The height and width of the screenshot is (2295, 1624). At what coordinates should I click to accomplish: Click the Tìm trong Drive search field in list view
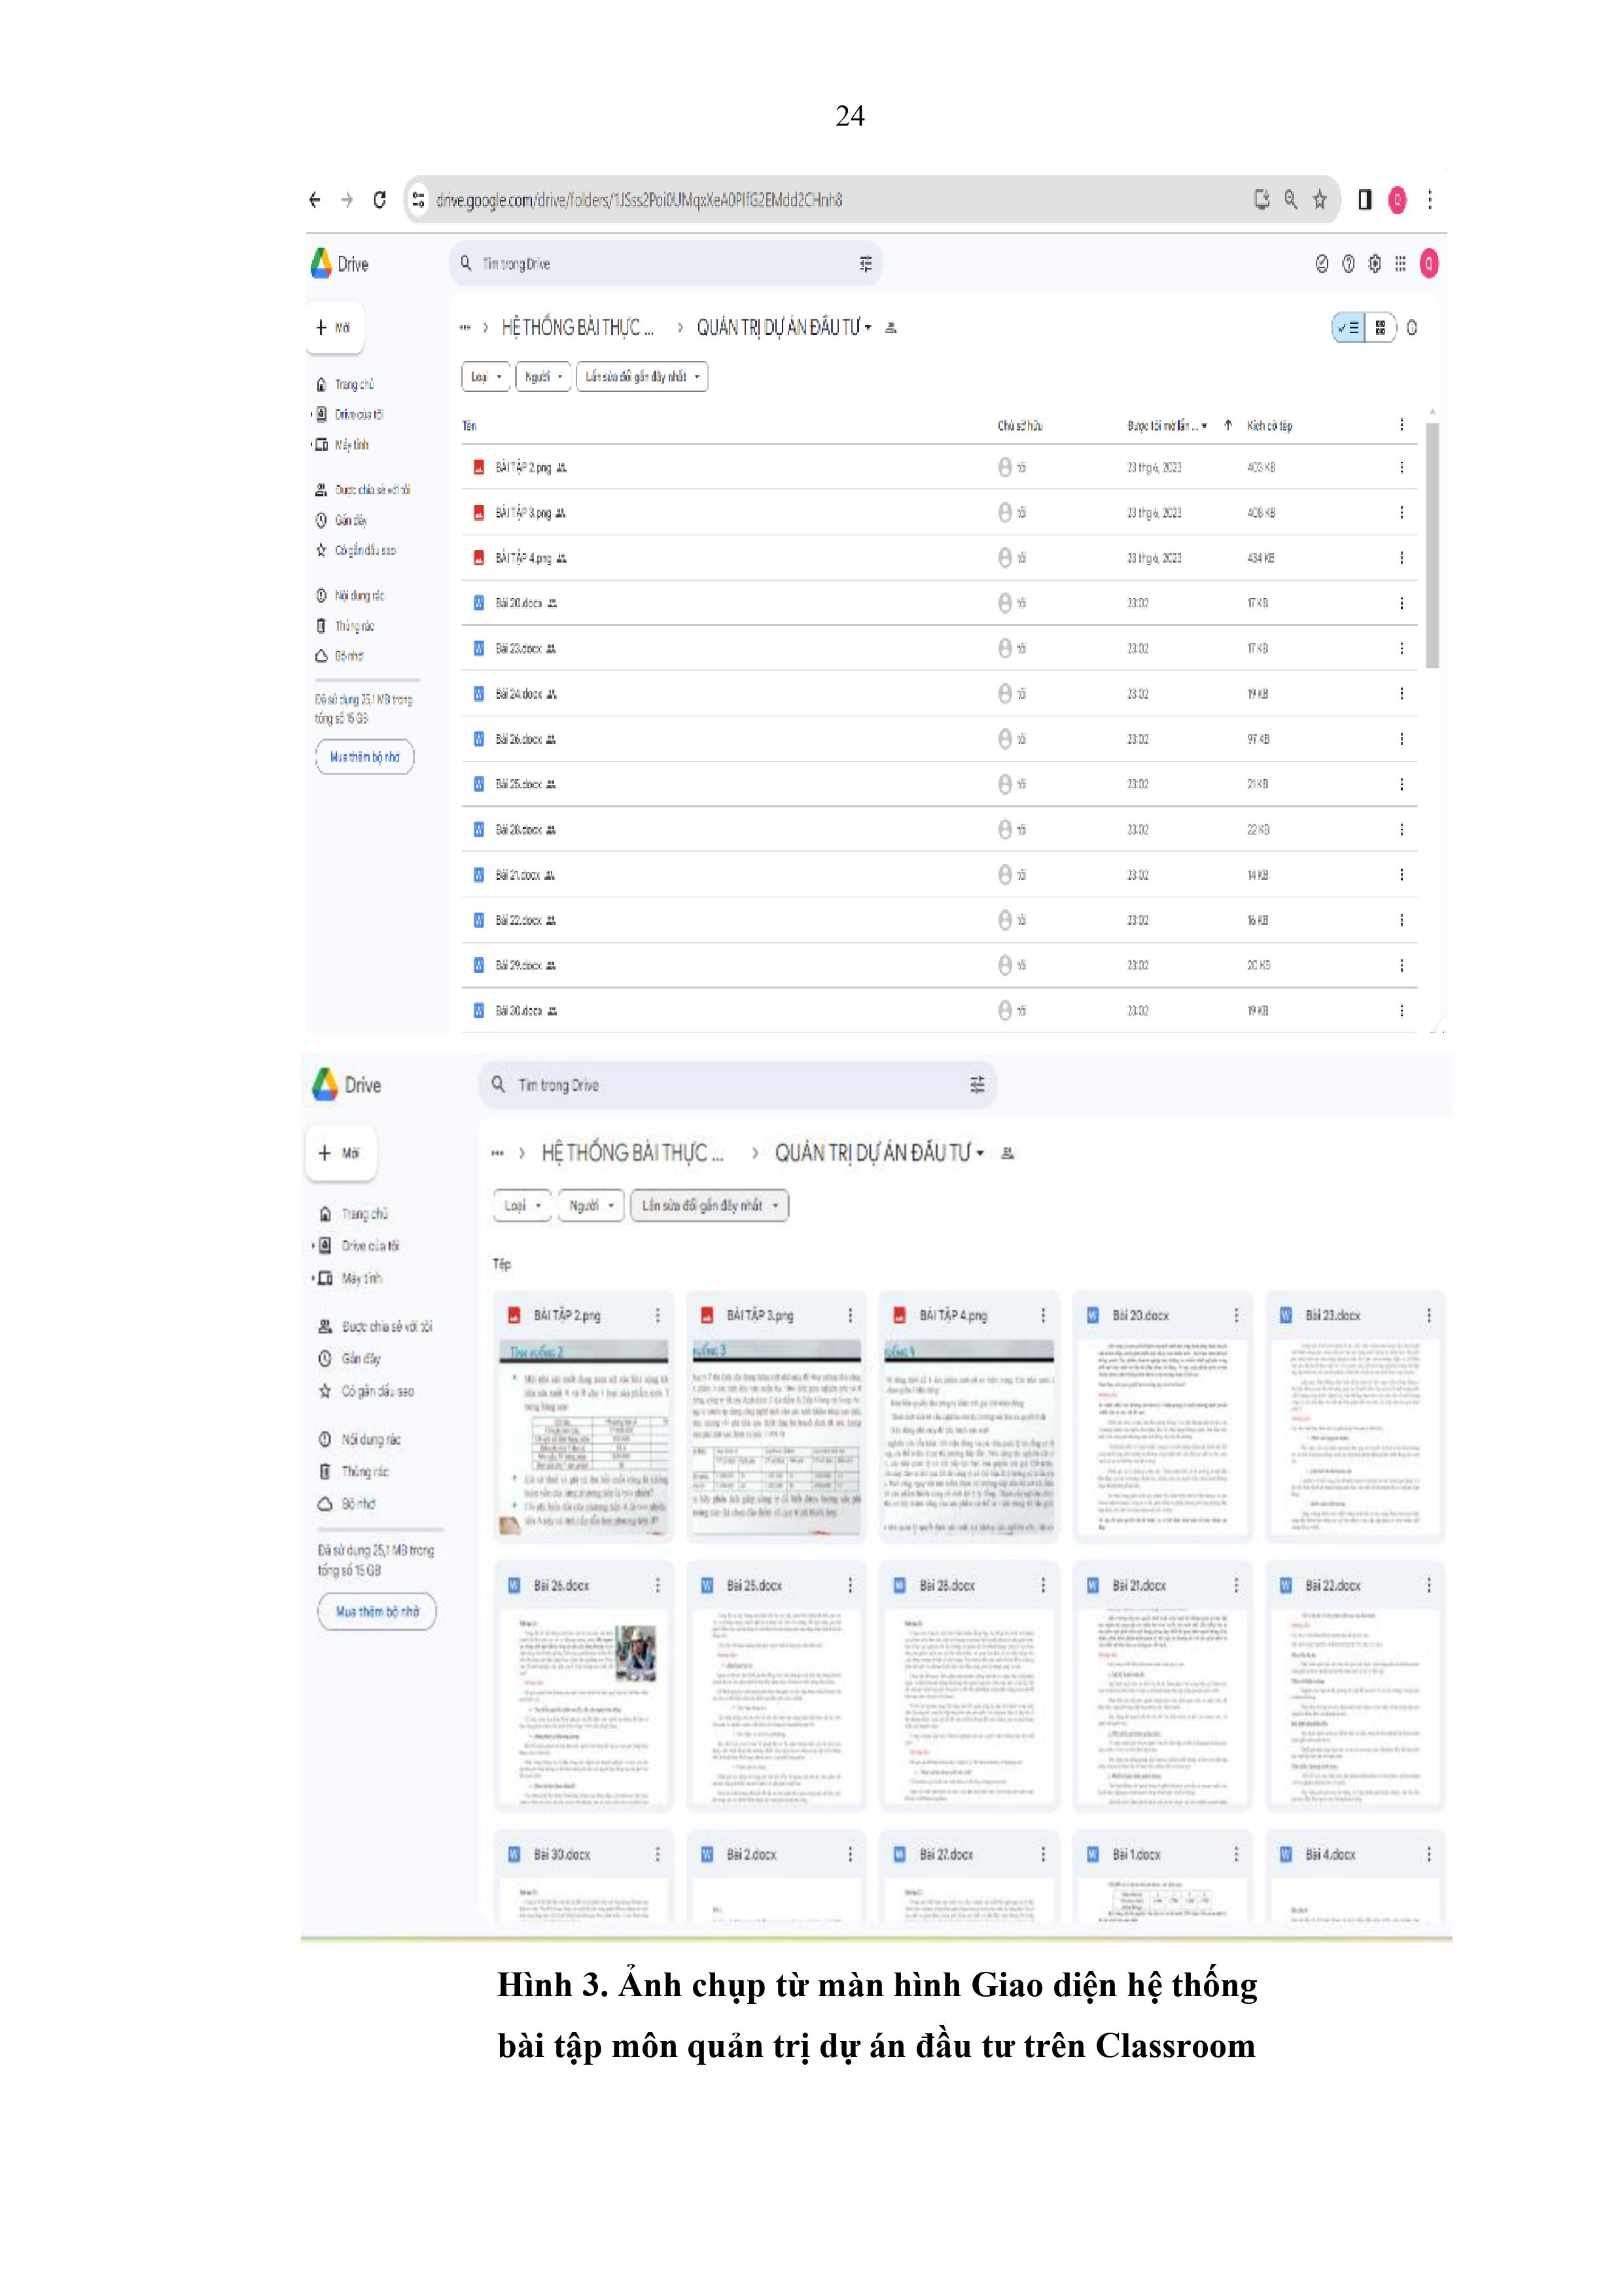[x=665, y=264]
